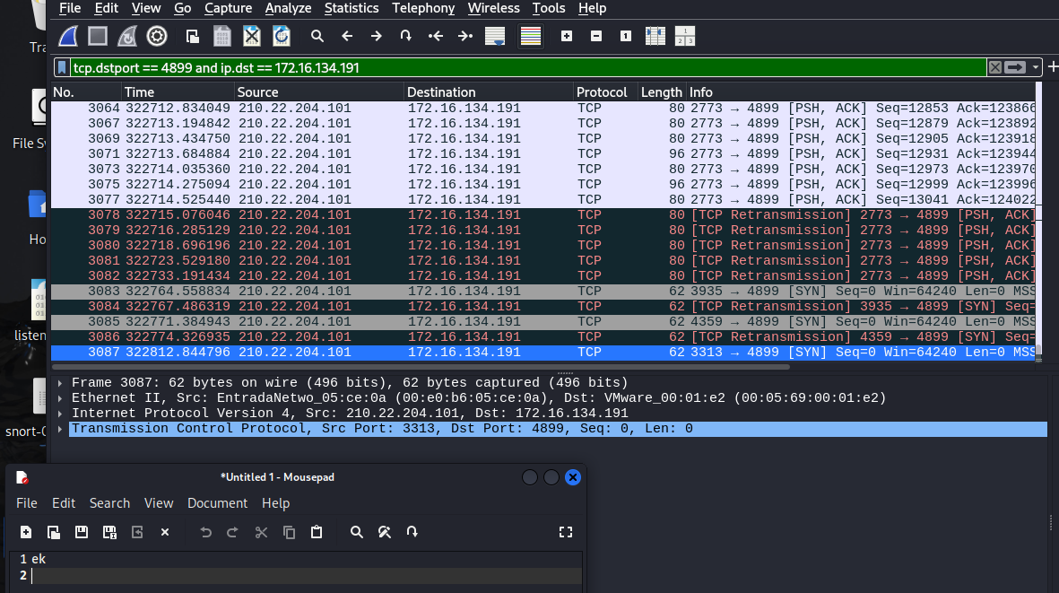The image size is (1059, 593).
Task: Go back in packet history
Action: click(346, 37)
